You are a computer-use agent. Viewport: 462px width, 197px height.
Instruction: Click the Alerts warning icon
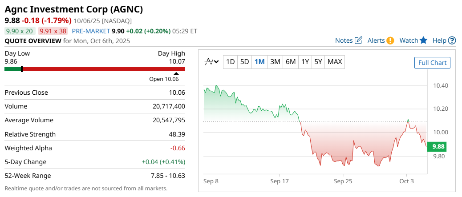[x=390, y=40]
